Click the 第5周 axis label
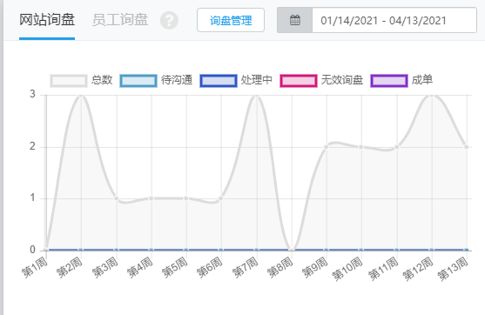485x315 pixels. [175, 268]
